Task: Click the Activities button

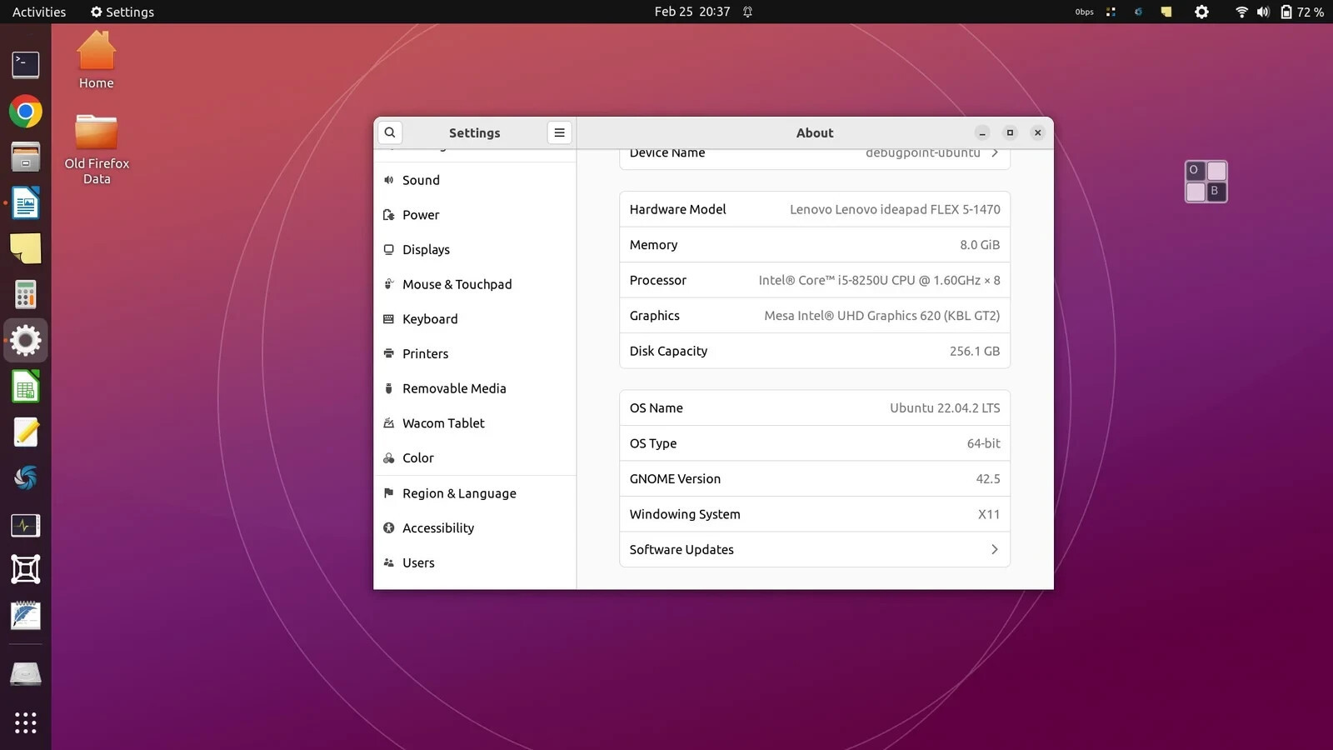Action: [39, 12]
